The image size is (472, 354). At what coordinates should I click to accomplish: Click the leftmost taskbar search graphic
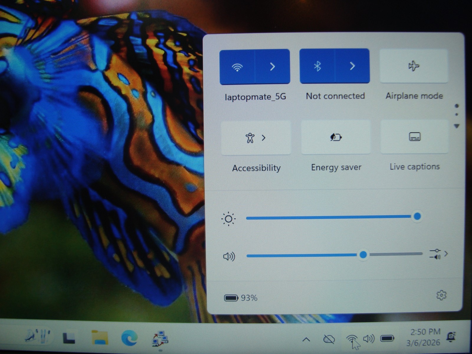click(x=37, y=337)
